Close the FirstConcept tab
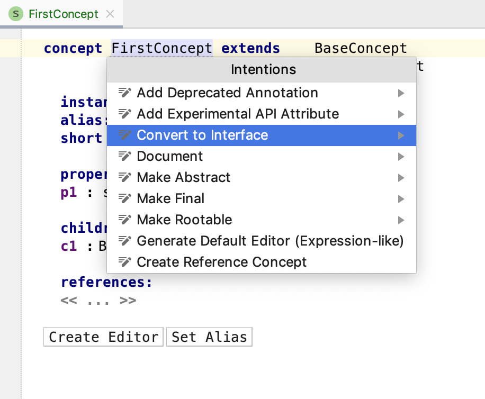485x399 pixels. (110, 14)
